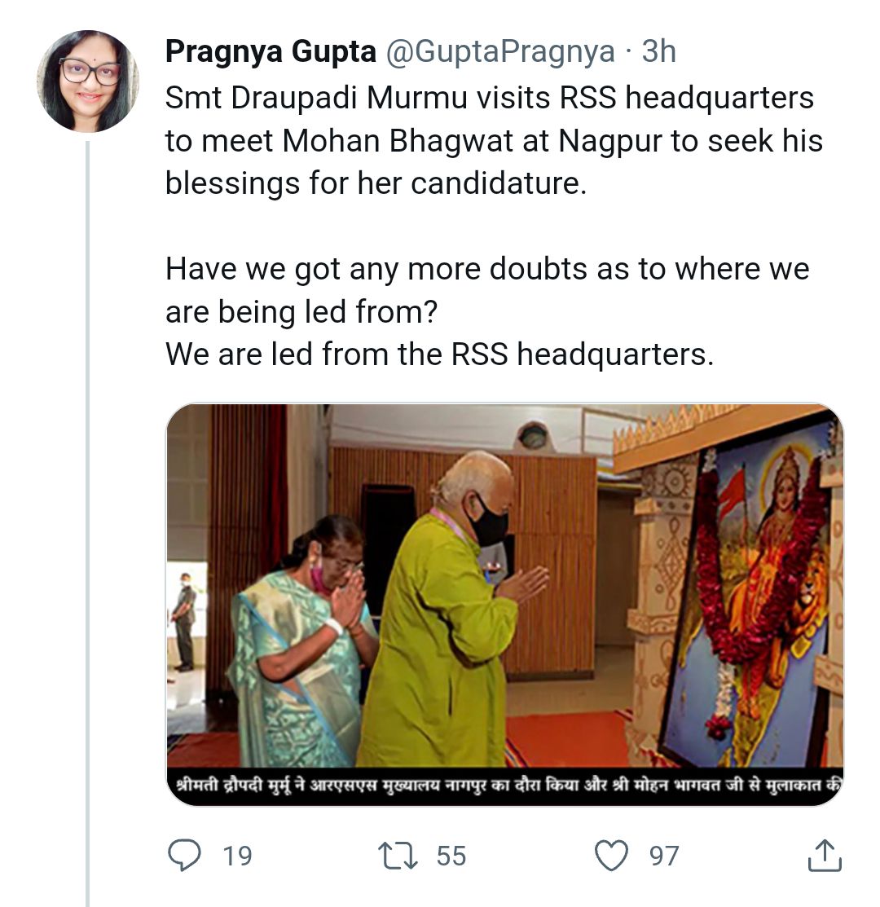Open Pragnya Gupta's profile picture
This screenshot has width=880, height=907.
click(x=88, y=81)
